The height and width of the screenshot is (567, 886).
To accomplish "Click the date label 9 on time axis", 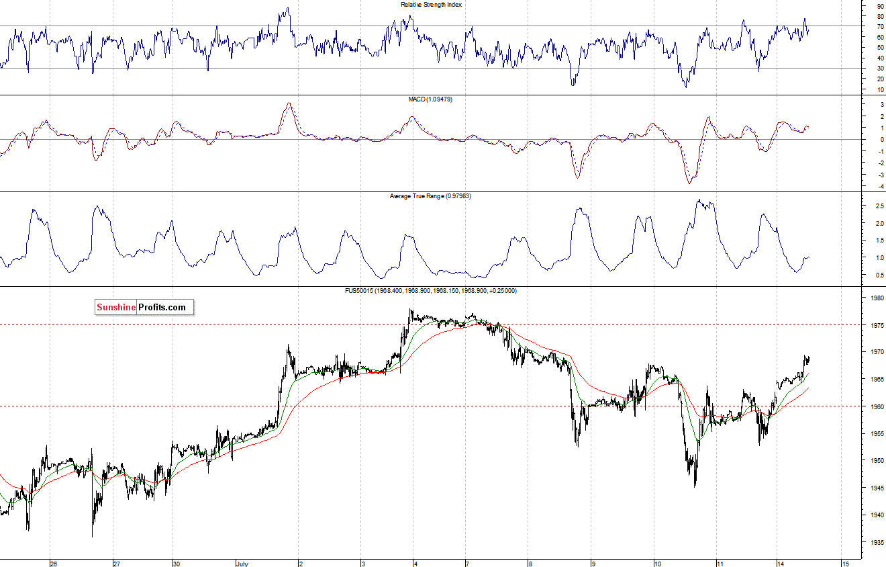I will (593, 563).
